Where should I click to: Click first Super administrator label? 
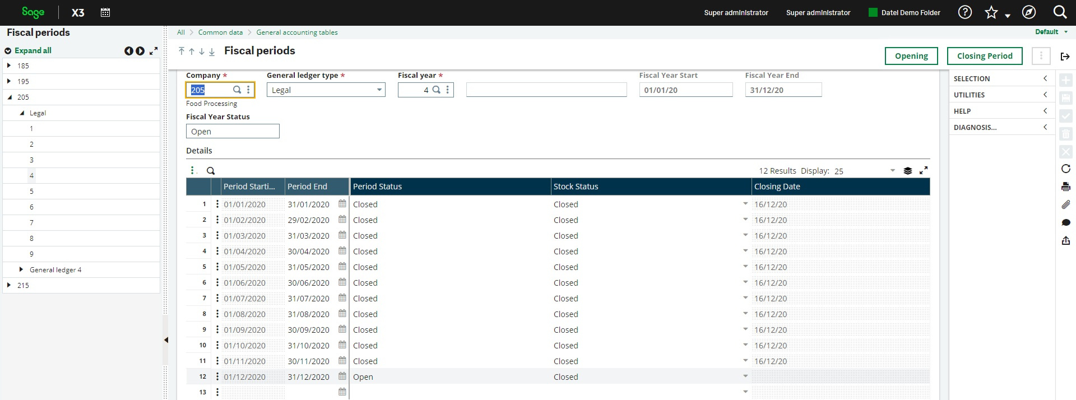click(x=736, y=12)
